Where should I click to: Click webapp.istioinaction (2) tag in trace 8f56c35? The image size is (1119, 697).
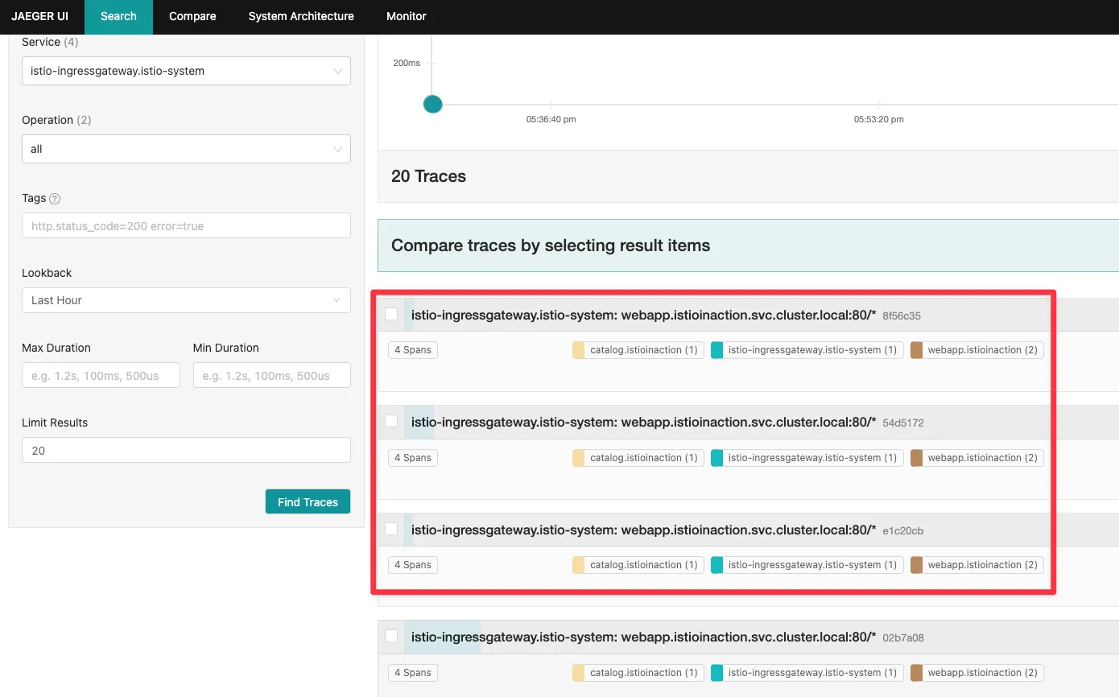coord(977,350)
